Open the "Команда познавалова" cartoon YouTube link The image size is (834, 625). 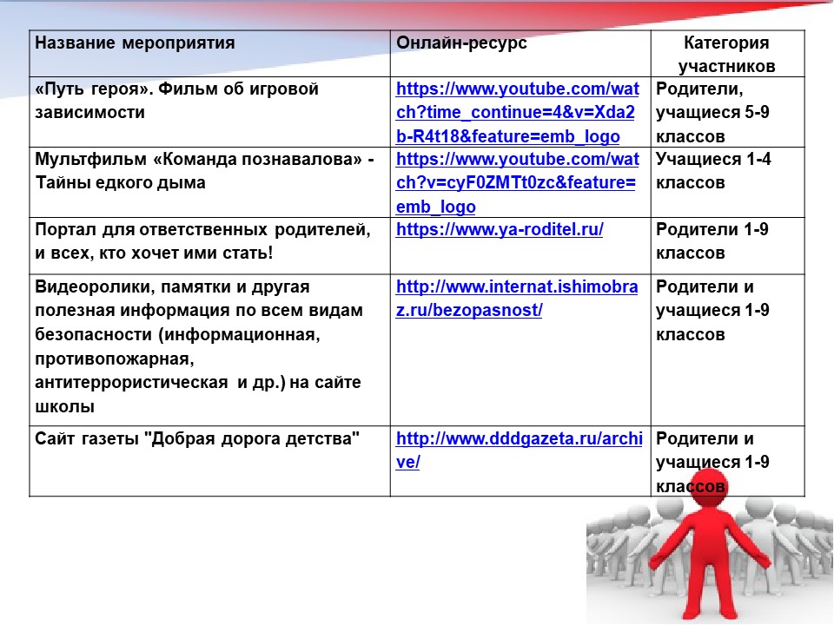(518, 182)
